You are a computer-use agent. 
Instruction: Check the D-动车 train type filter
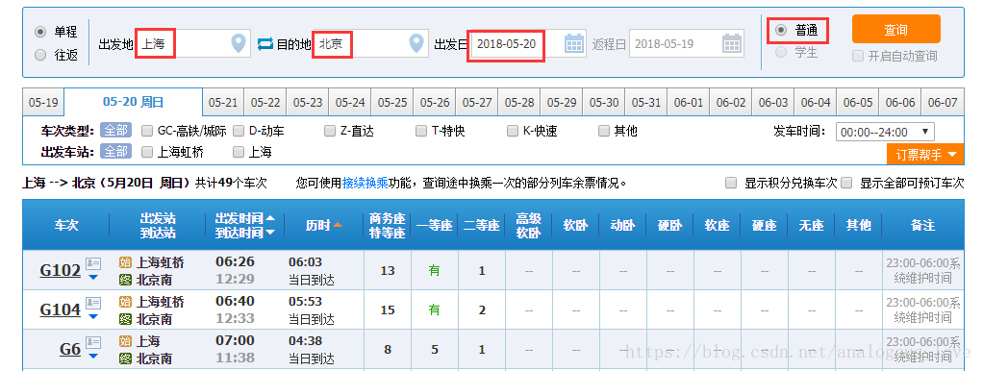[x=239, y=131]
